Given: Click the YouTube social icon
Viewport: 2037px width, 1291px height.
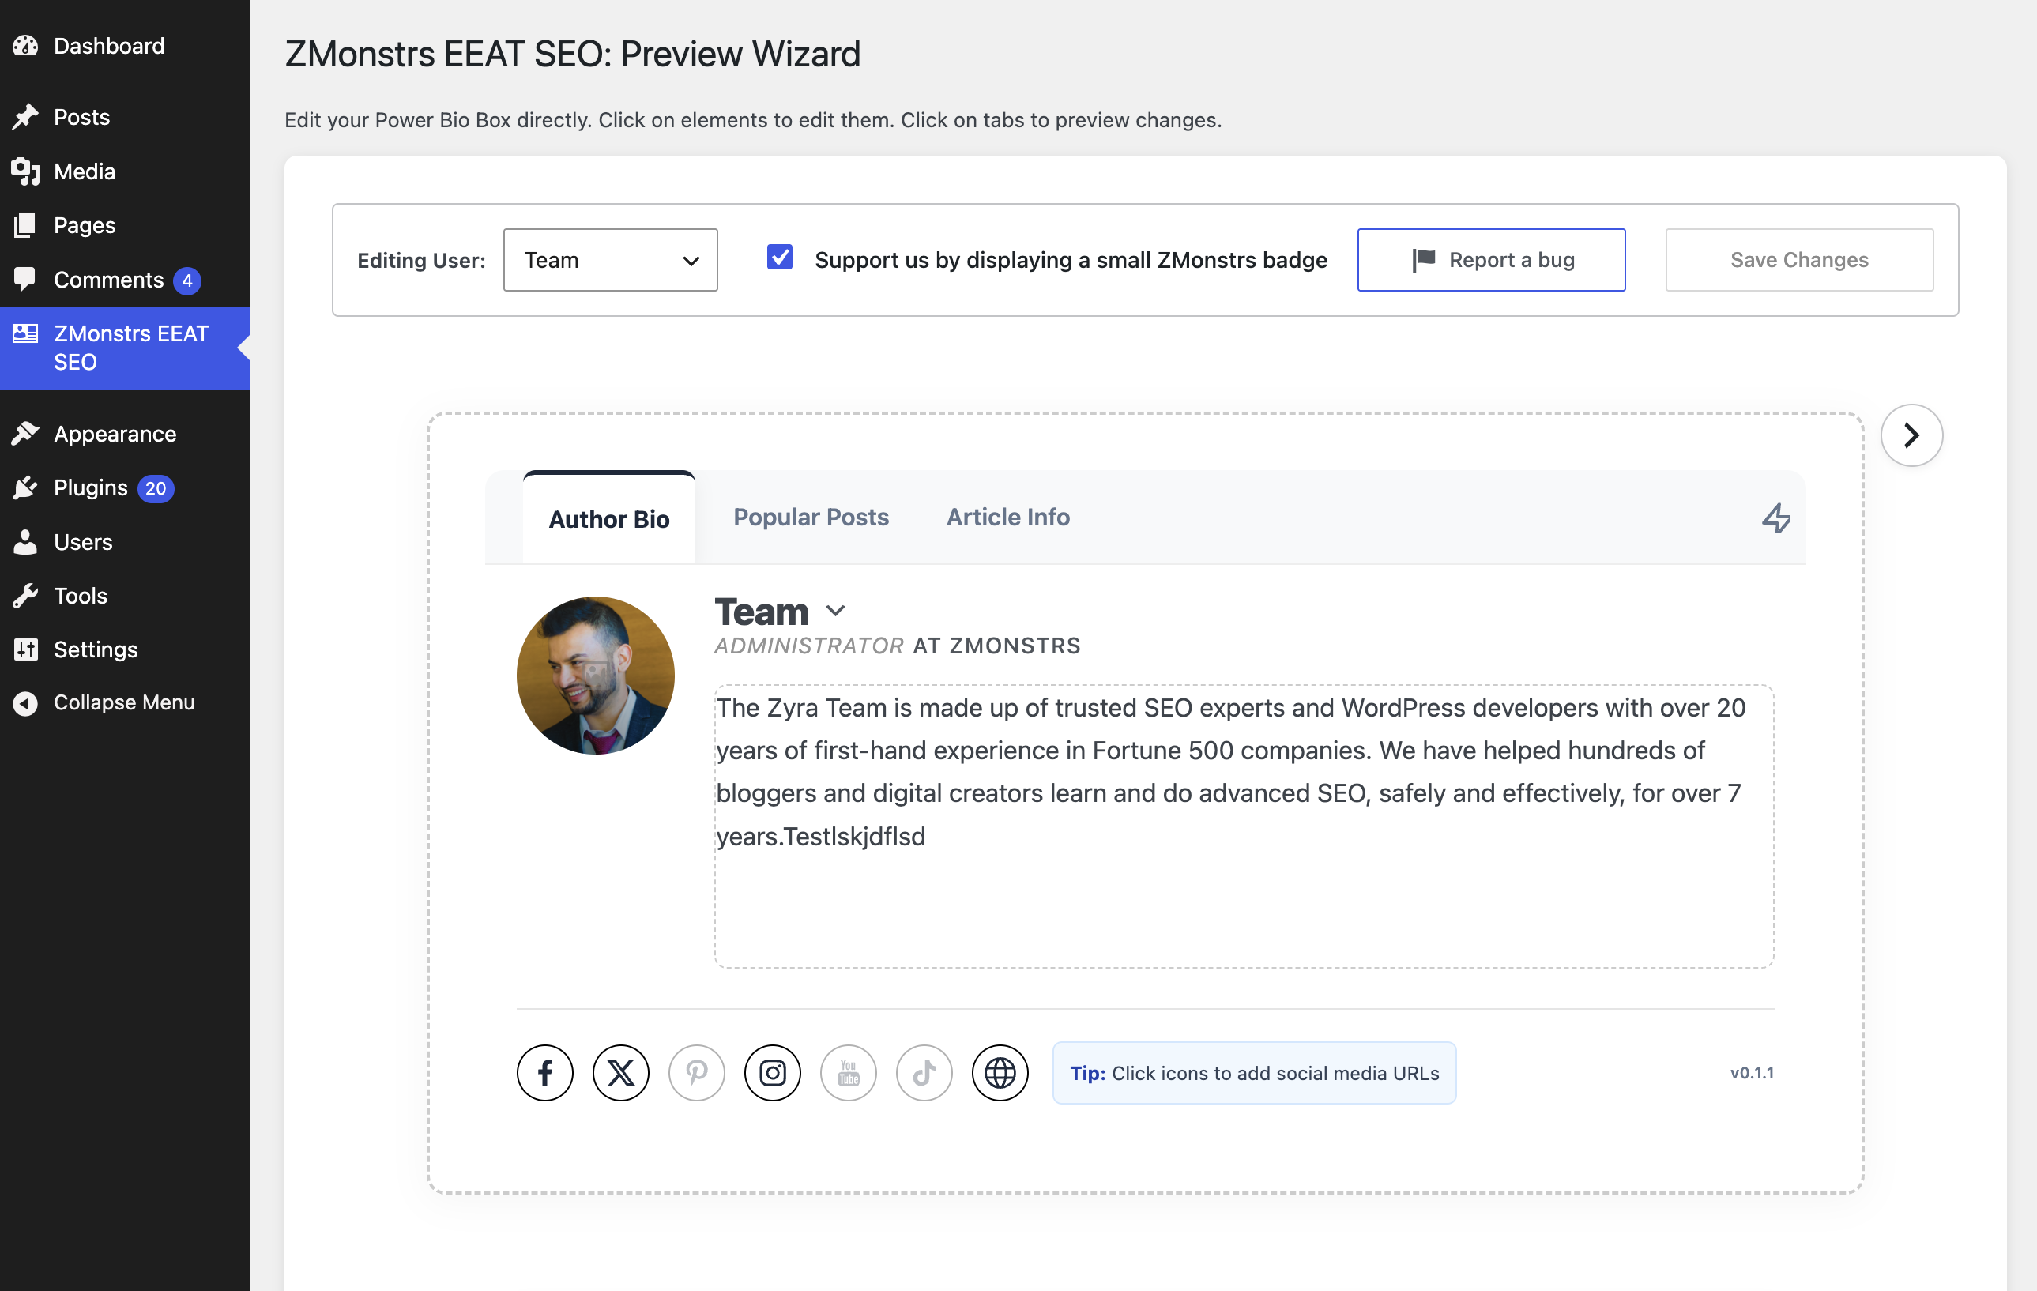Looking at the screenshot, I should click(x=849, y=1073).
